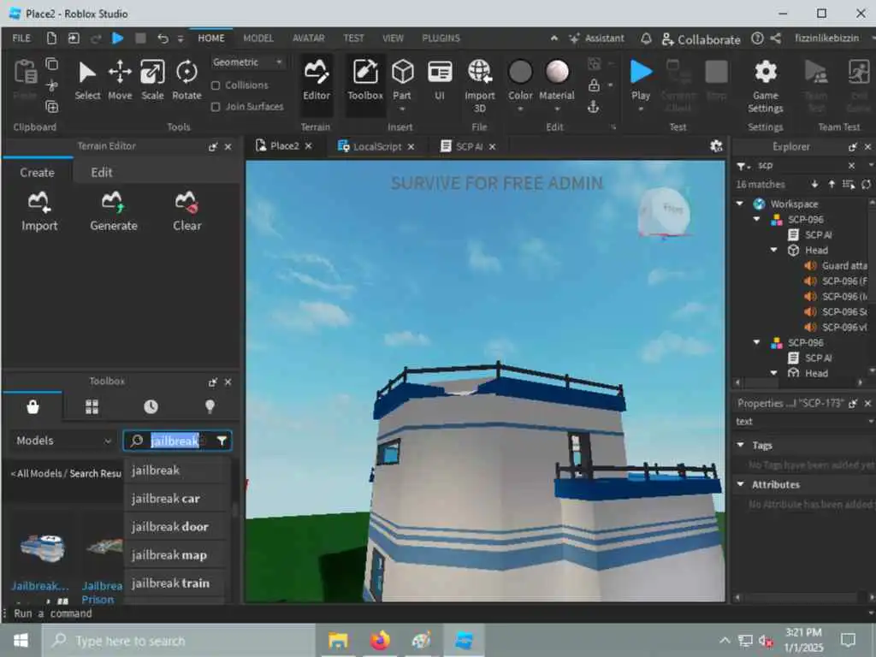This screenshot has height=657, width=876.
Task: Switch to Terrain Editor Edit tab
Action: click(x=102, y=173)
